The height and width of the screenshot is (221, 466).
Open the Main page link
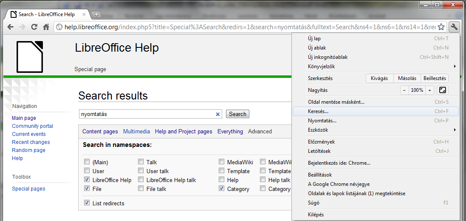[24, 118]
